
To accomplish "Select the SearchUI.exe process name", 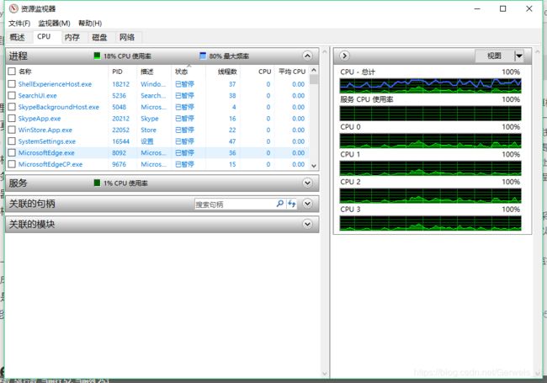I will pos(37,95).
